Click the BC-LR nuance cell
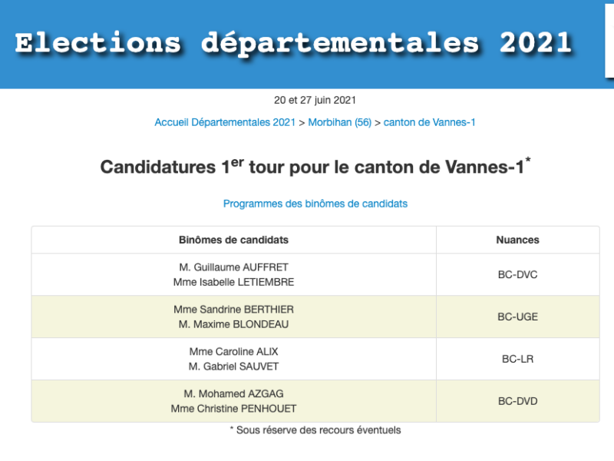The image size is (614, 461). 517,359
